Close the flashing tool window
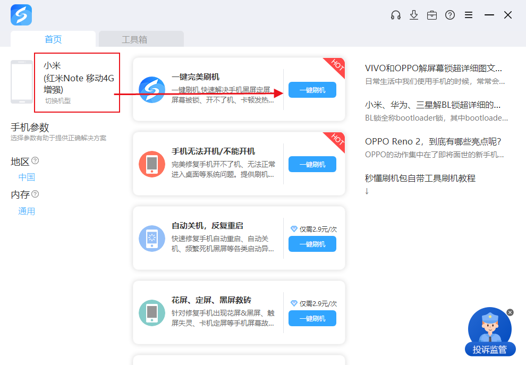 [508, 15]
